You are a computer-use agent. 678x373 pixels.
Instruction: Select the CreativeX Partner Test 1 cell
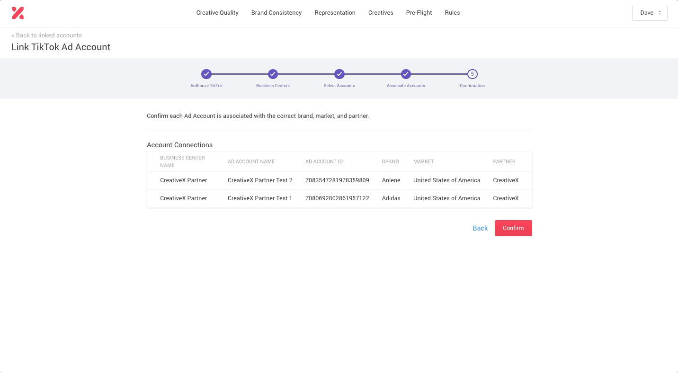(x=260, y=198)
